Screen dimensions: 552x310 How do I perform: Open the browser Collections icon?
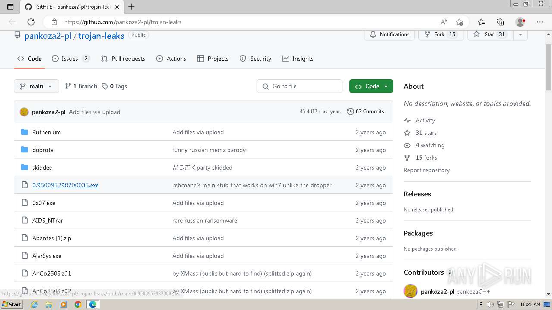click(500, 22)
